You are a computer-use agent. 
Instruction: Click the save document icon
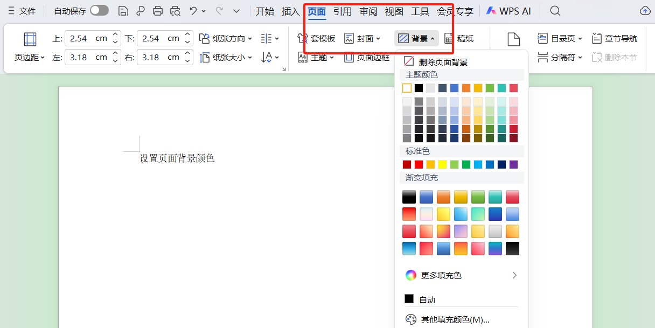tap(123, 11)
